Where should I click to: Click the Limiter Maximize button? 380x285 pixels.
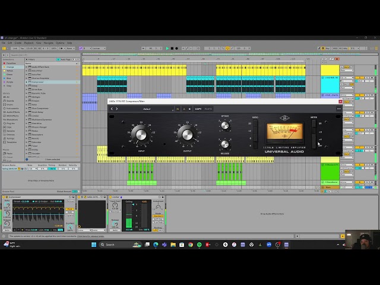click(115, 212)
